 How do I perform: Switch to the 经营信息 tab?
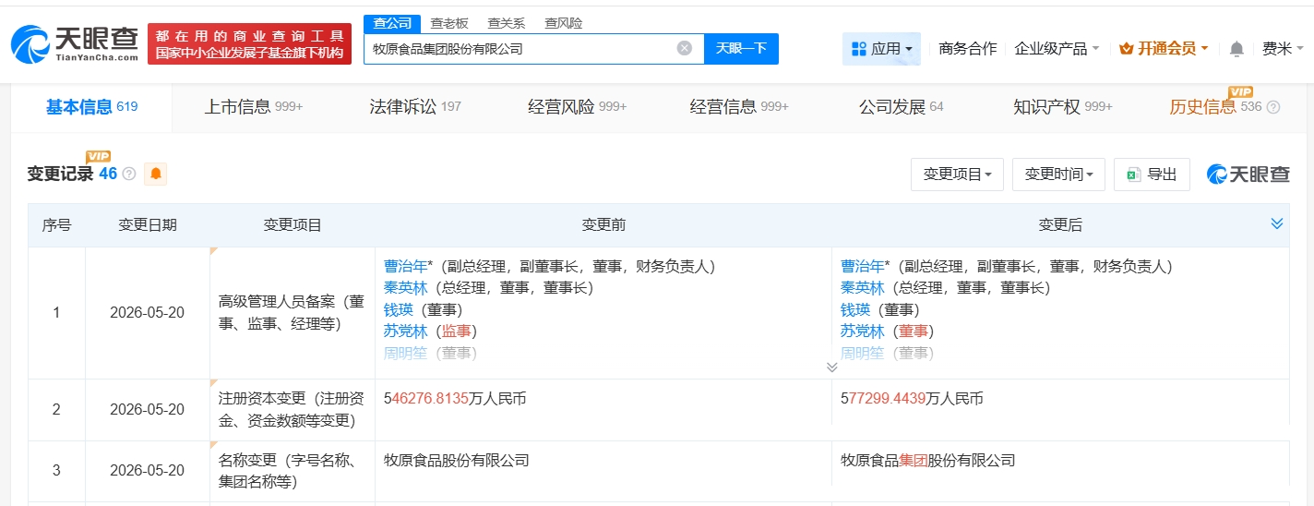click(739, 107)
